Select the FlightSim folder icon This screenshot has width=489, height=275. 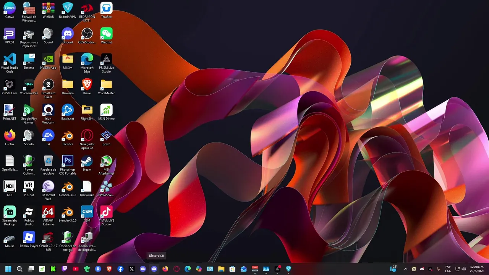coord(87,112)
